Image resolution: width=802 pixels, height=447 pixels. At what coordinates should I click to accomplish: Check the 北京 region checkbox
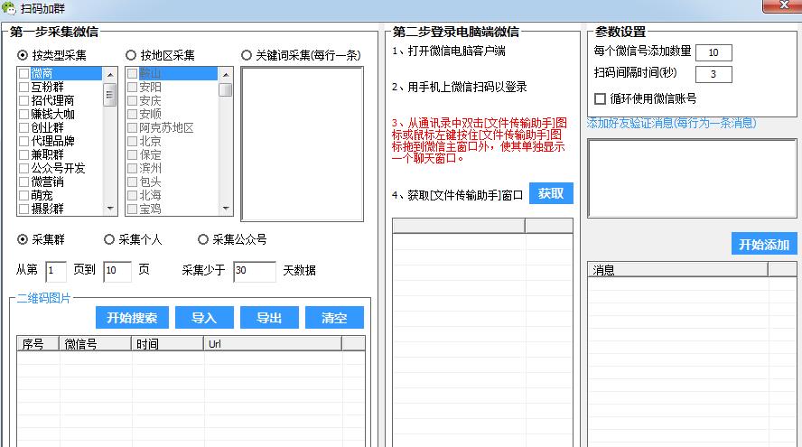click(133, 141)
